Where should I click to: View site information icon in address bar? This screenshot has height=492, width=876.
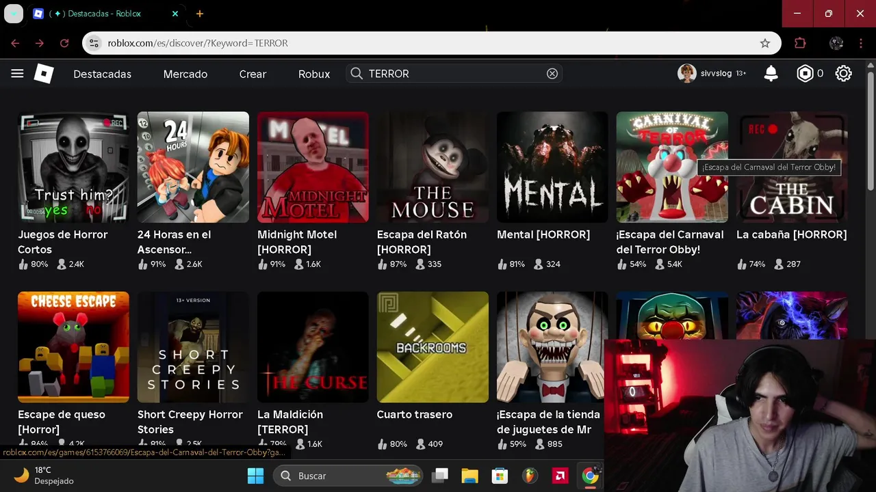94,43
